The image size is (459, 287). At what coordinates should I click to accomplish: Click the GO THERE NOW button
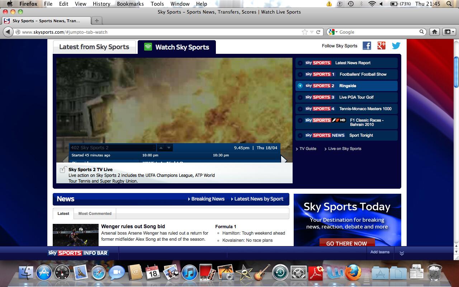(x=347, y=243)
